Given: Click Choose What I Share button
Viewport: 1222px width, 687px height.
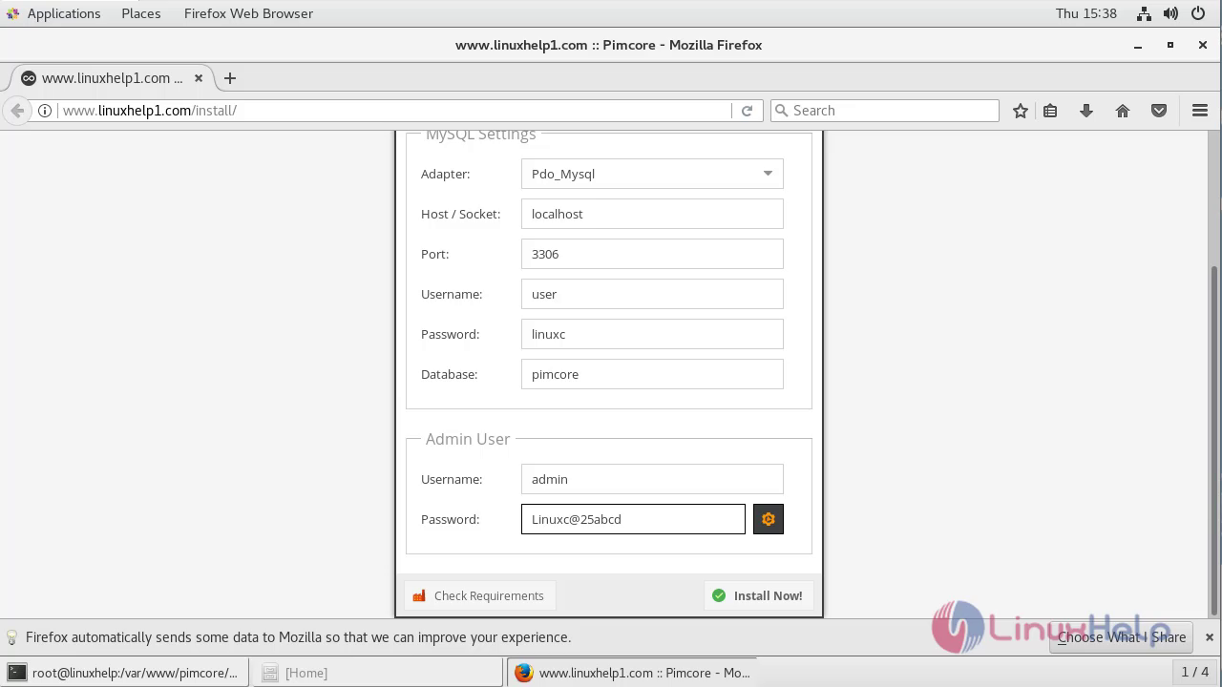Looking at the screenshot, I should [1122, 637].
